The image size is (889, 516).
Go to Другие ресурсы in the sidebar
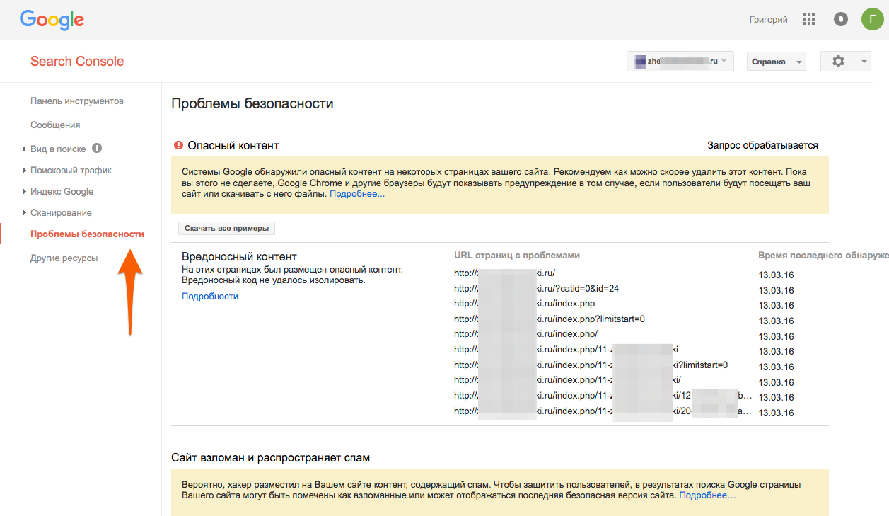tap(64, 258)
